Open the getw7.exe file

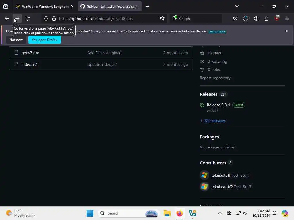30,53
